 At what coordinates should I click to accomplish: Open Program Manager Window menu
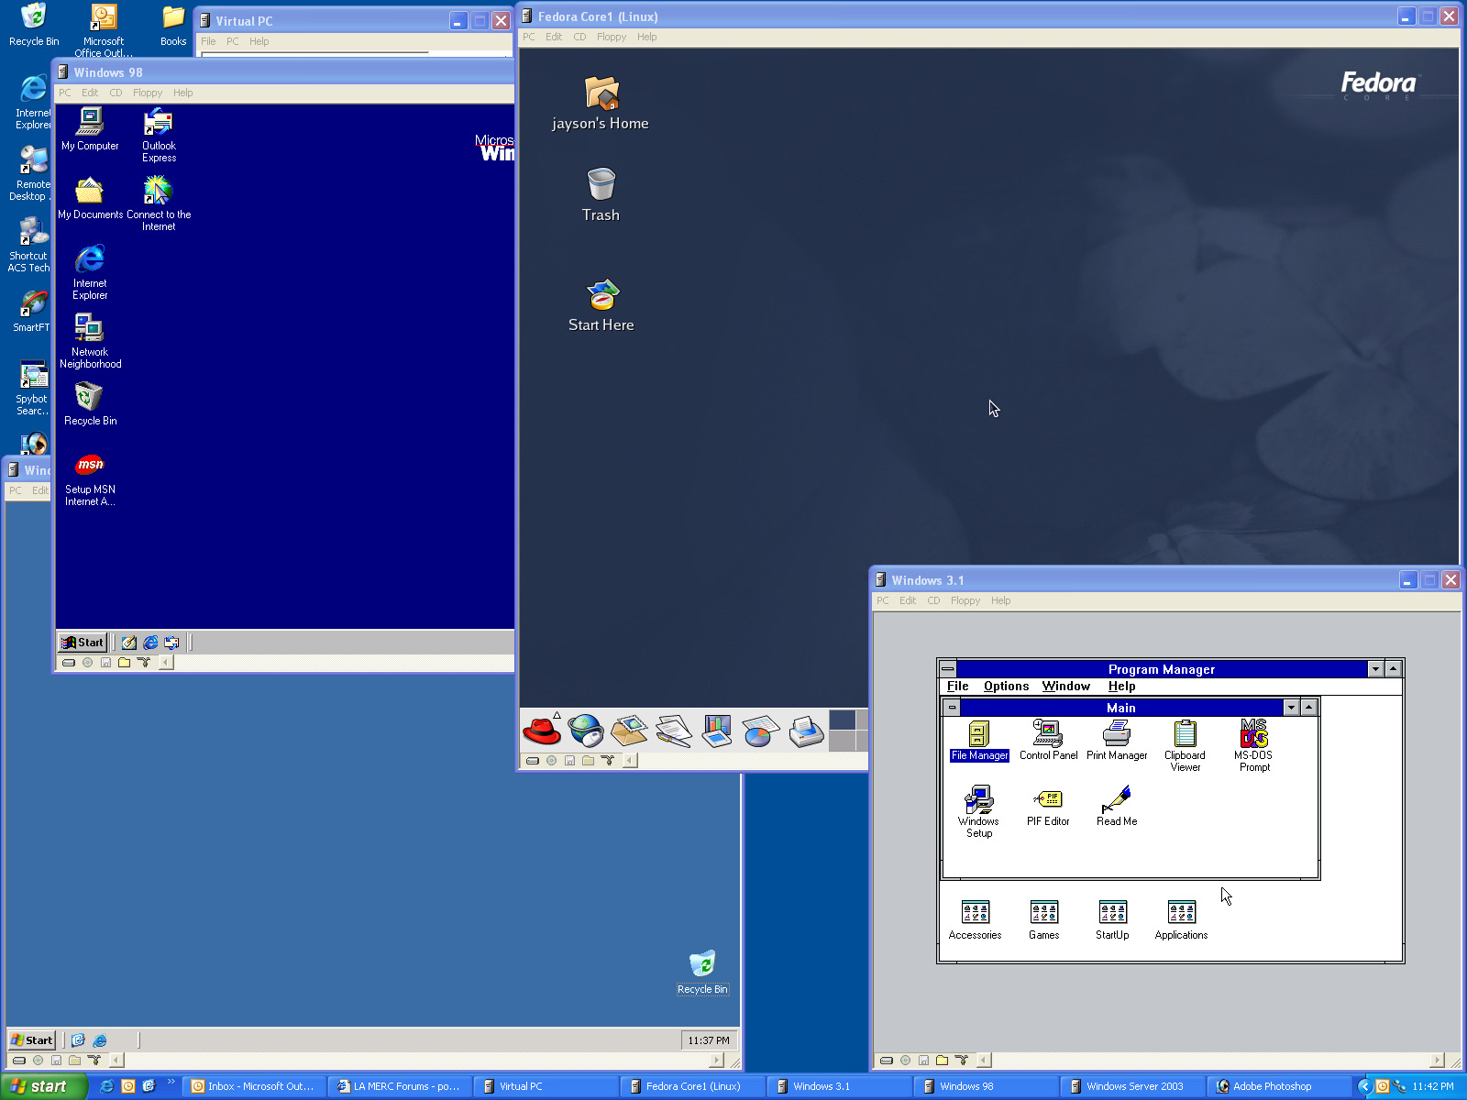click(1065, 686)
